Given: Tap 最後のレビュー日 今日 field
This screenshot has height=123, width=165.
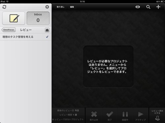Looking at the screenshot, I should (68, 111).
